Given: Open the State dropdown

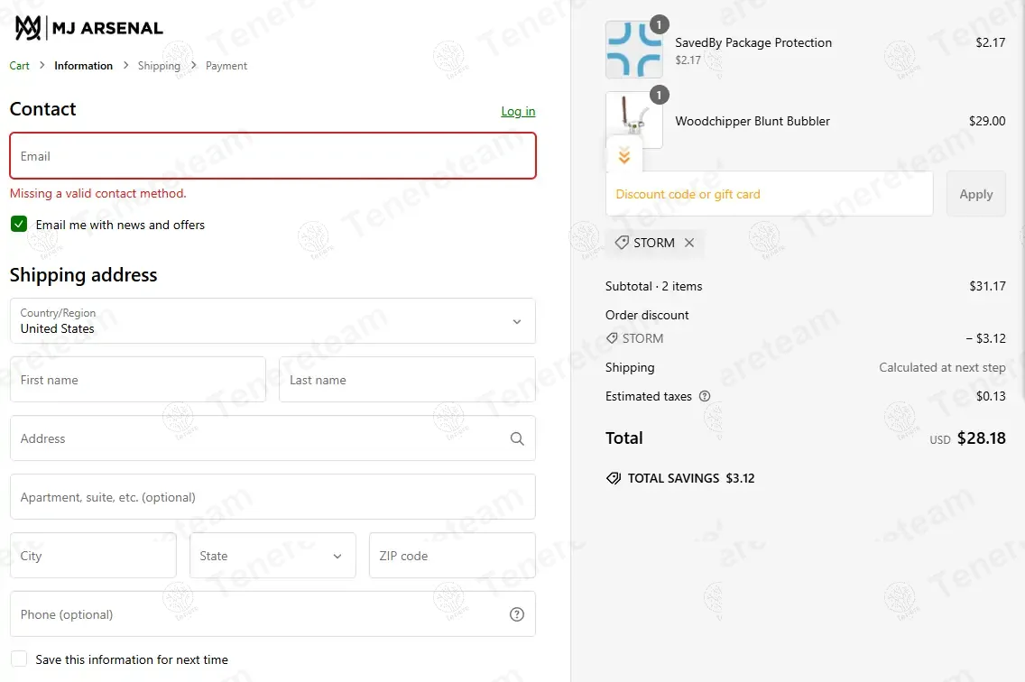Looking at the screenshot, I should coord(272,556).
